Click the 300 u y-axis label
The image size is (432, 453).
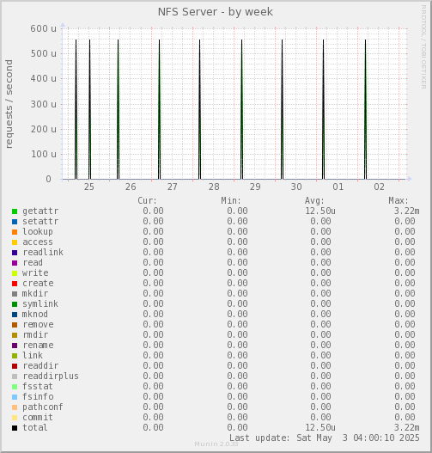[44, 104]
